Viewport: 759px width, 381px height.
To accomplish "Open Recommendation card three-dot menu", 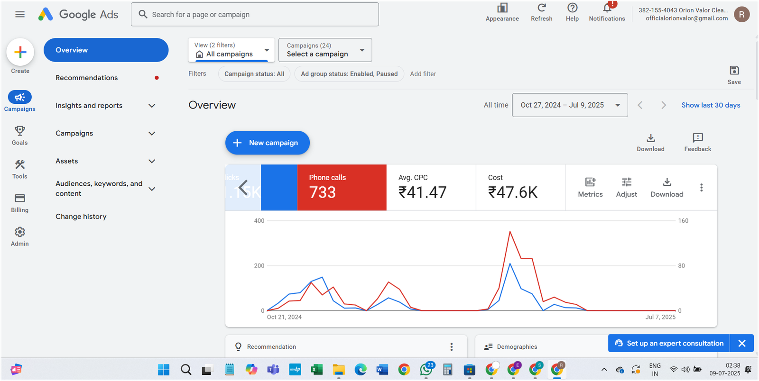I will (x=451, y=347).
